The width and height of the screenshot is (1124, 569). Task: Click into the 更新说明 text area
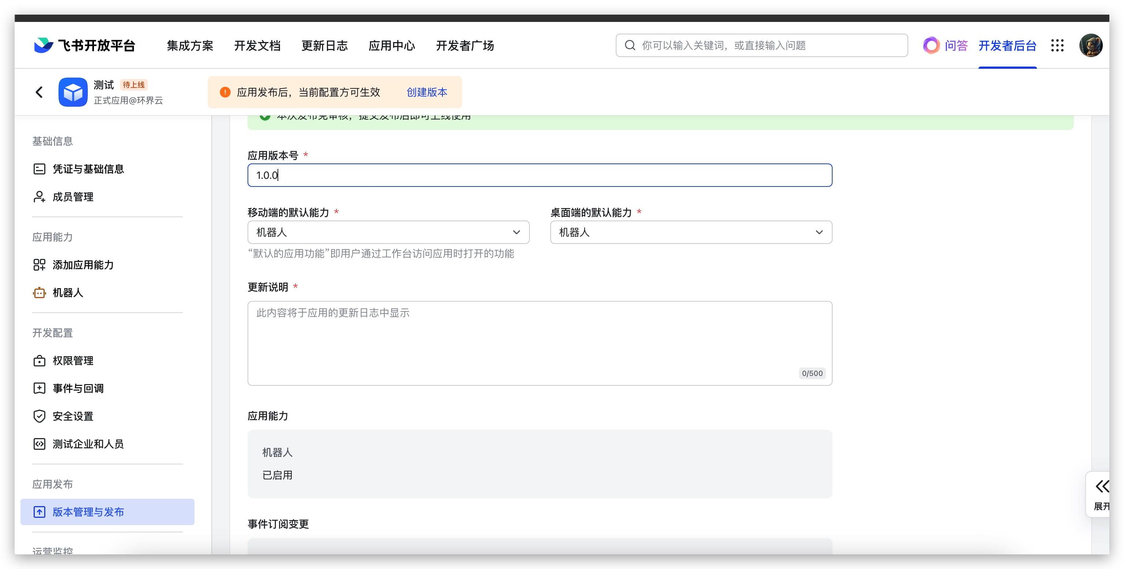(539, 343)
